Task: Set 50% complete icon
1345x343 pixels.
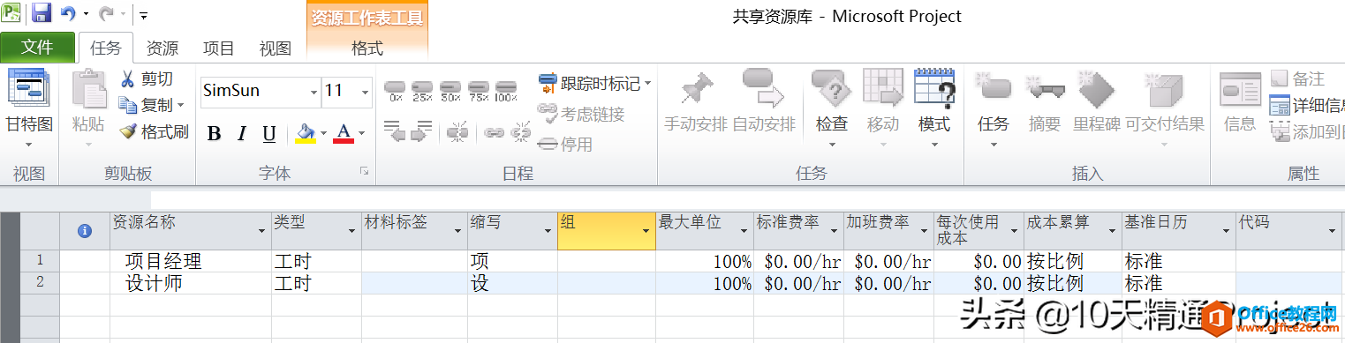Action: (450, 92)
